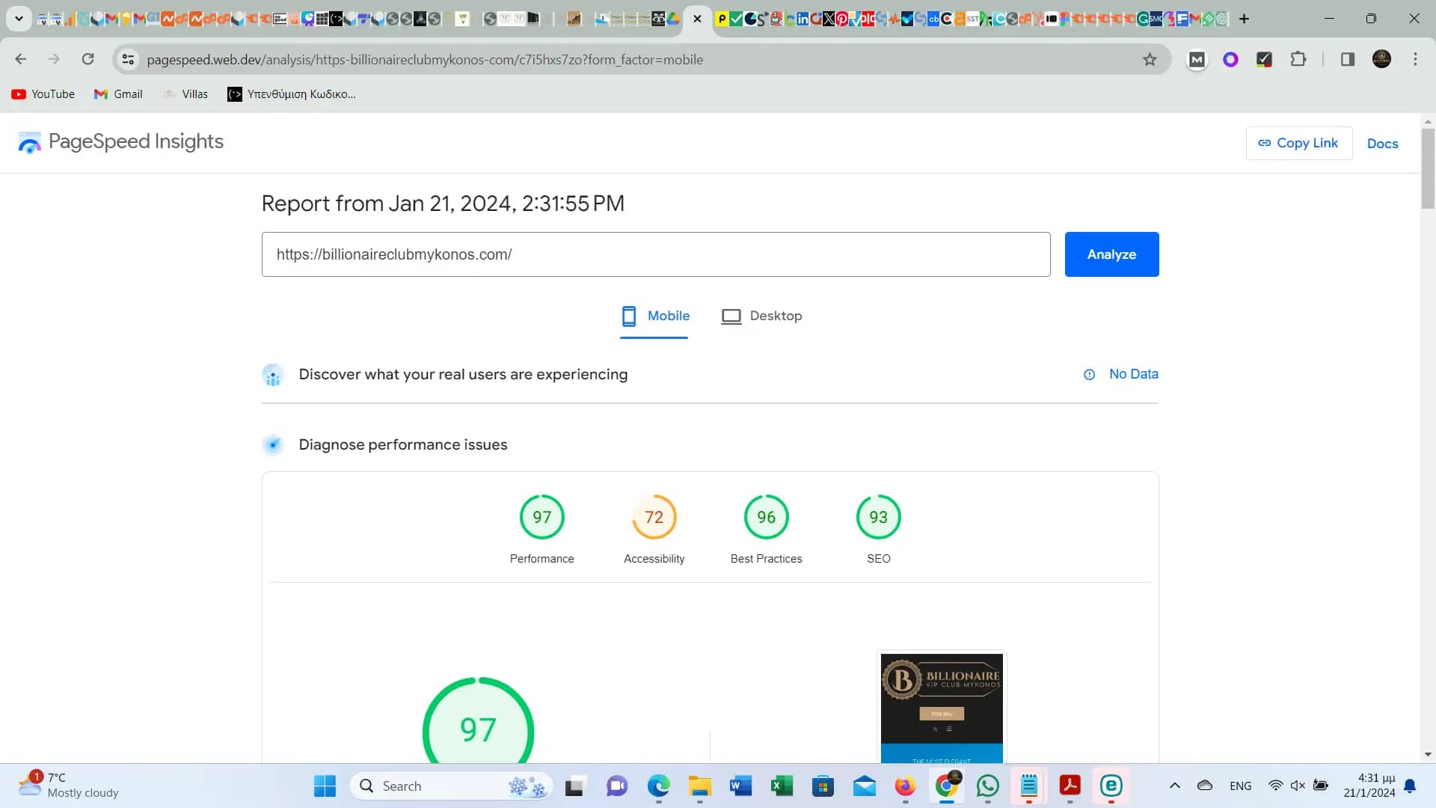Click the Analyze button
Image resolution: width=1436 pixels, height=808 pixels.
[x=1111, y=254]
